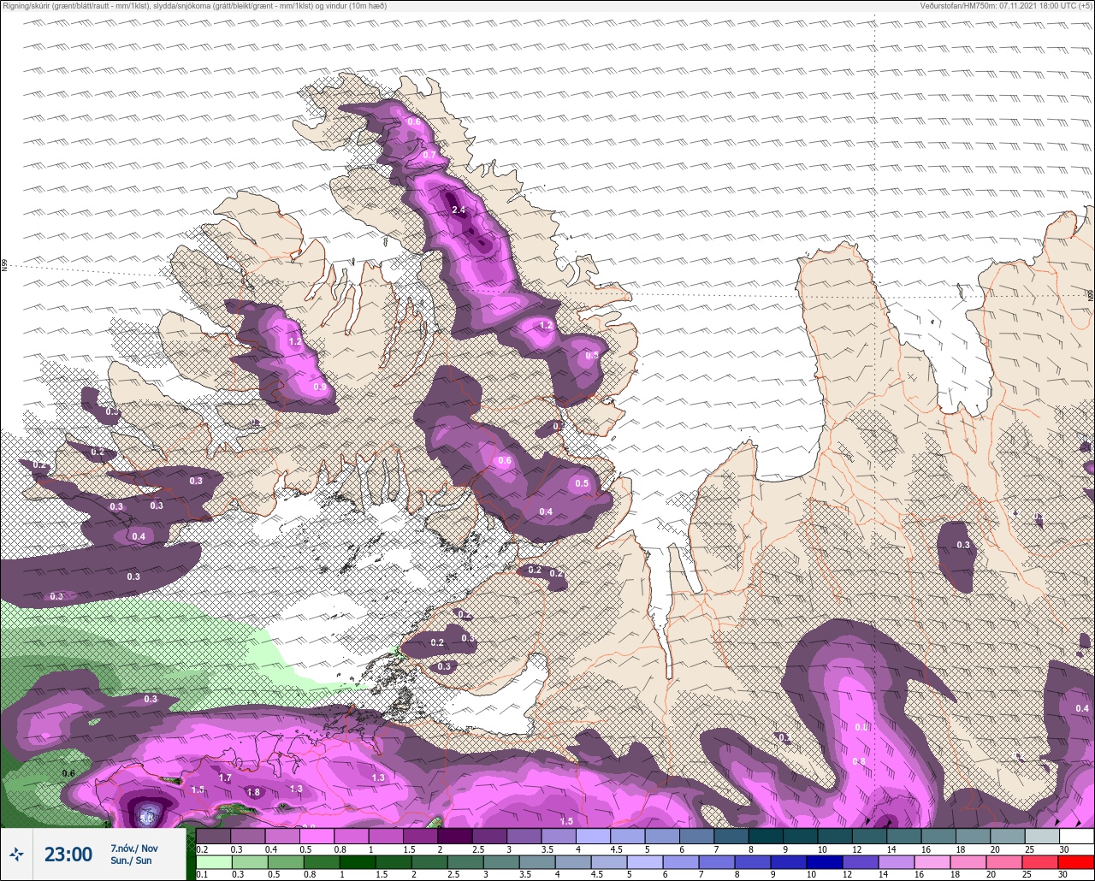The image size is (1095, 881).
Task: Click the N99 latitude label at left edge
Action: click(4, 266)
